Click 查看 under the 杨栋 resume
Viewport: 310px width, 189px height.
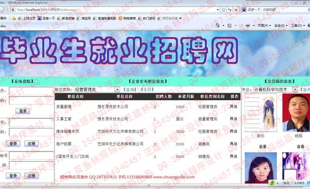click(300, 146)
